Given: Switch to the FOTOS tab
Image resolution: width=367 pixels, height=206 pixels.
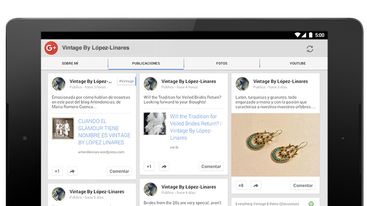Looking at the screenshot, I should [222, 64].
